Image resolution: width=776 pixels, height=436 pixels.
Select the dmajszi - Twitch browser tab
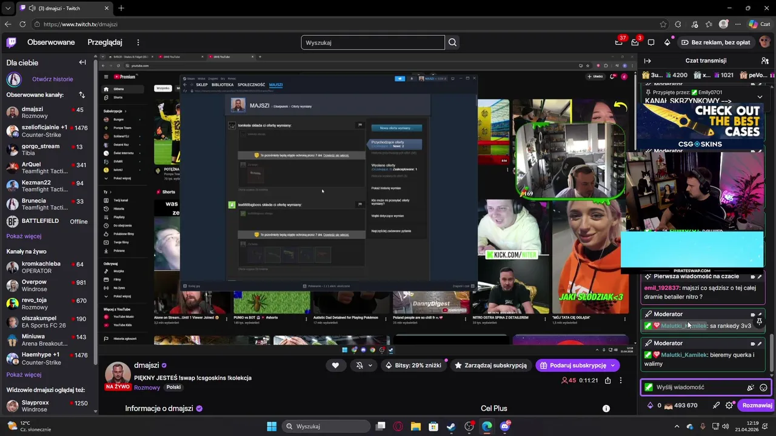click(64, 8)
